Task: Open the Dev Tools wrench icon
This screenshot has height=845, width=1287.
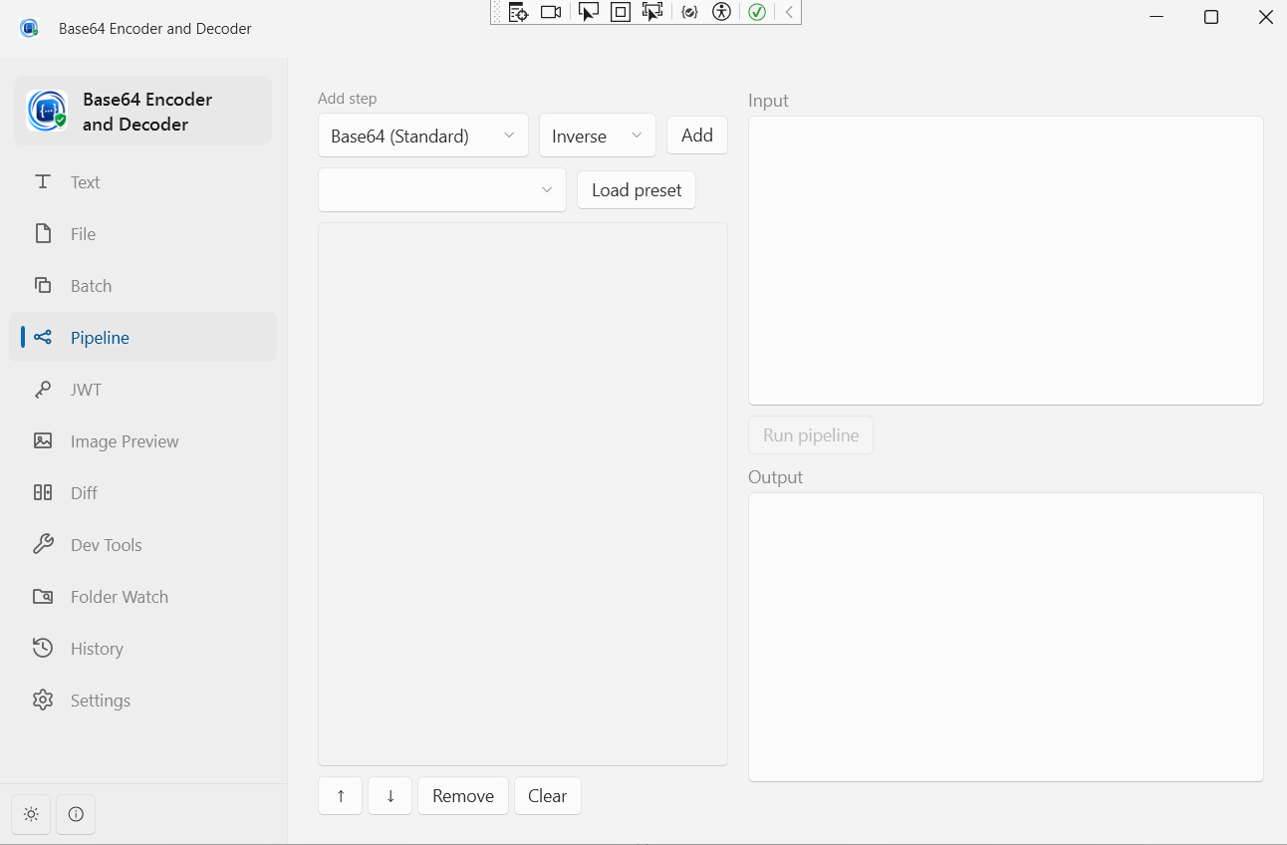Action: 43,545
